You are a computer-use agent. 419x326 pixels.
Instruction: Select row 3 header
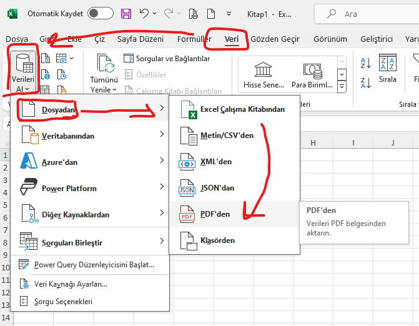pyautogui.click(x=6, y=180)
